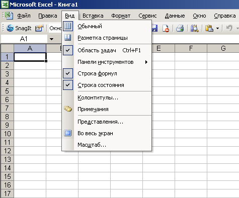Click the A1 Name Box field
The image size is (239, 198).
(24, 39)
